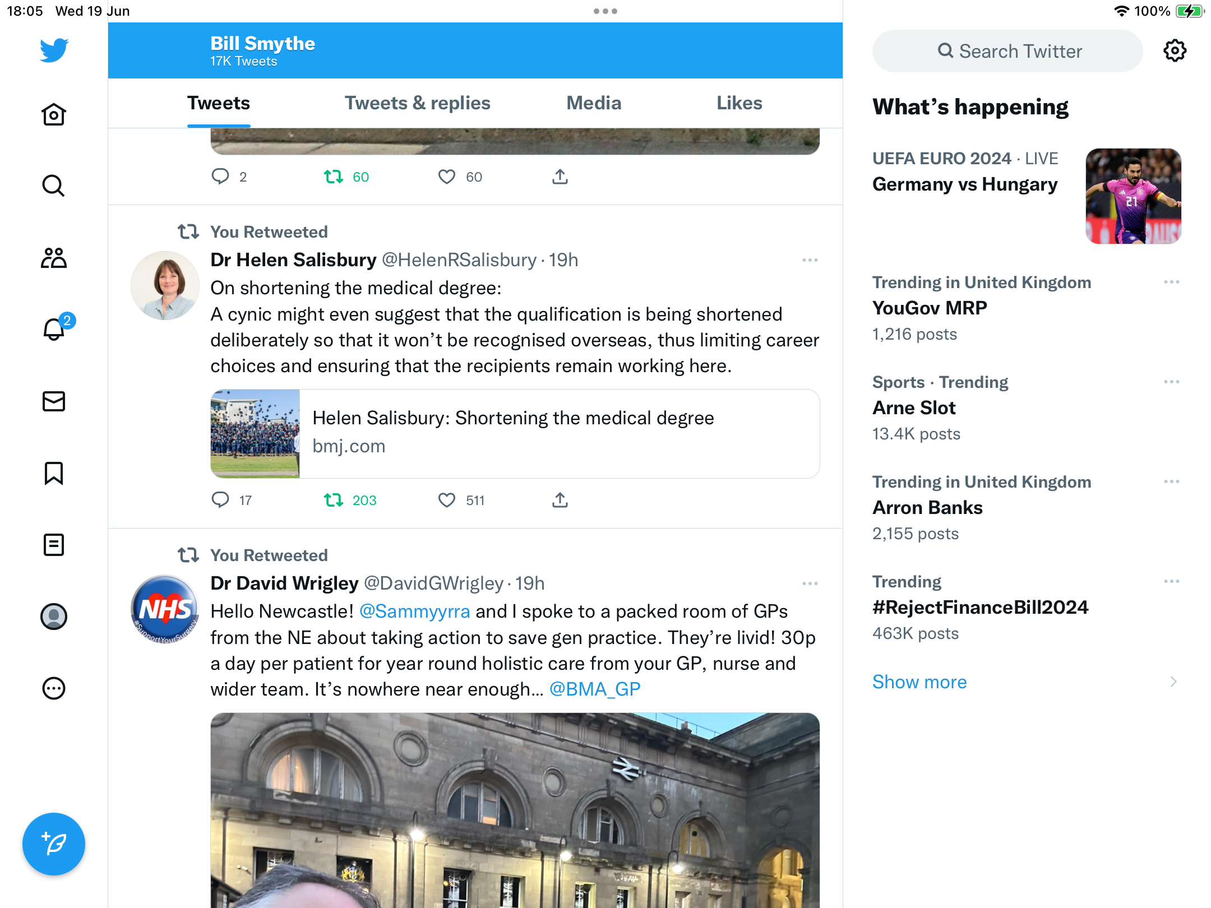Reply to Dr Helen Salisbury's tweet
Screen dimensions: 1211x908
[x=220, y=500]
